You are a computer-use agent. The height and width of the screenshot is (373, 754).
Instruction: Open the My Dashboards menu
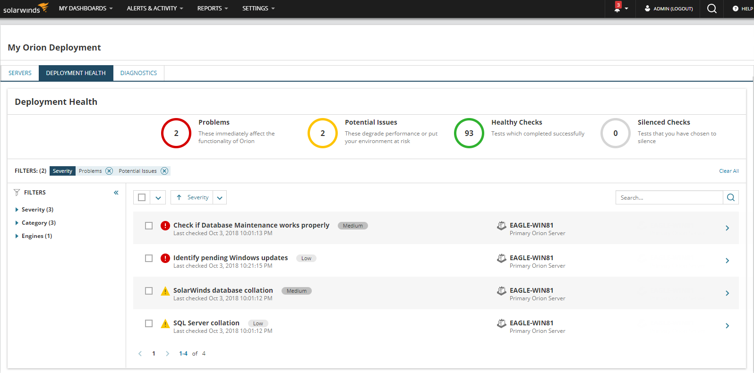pyautogui.click(x=86, y=8)
